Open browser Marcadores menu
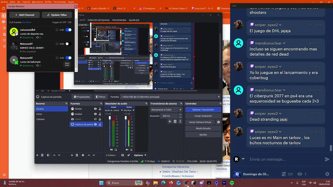Screen dimensions: 333x187 [x=37, y=2]
